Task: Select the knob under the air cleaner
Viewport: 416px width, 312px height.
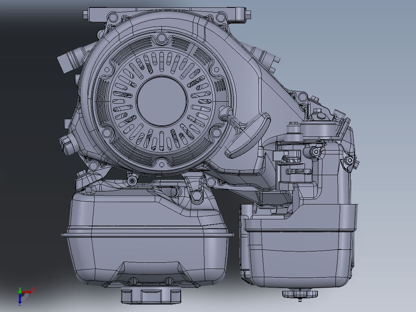Action: [300, 294]
